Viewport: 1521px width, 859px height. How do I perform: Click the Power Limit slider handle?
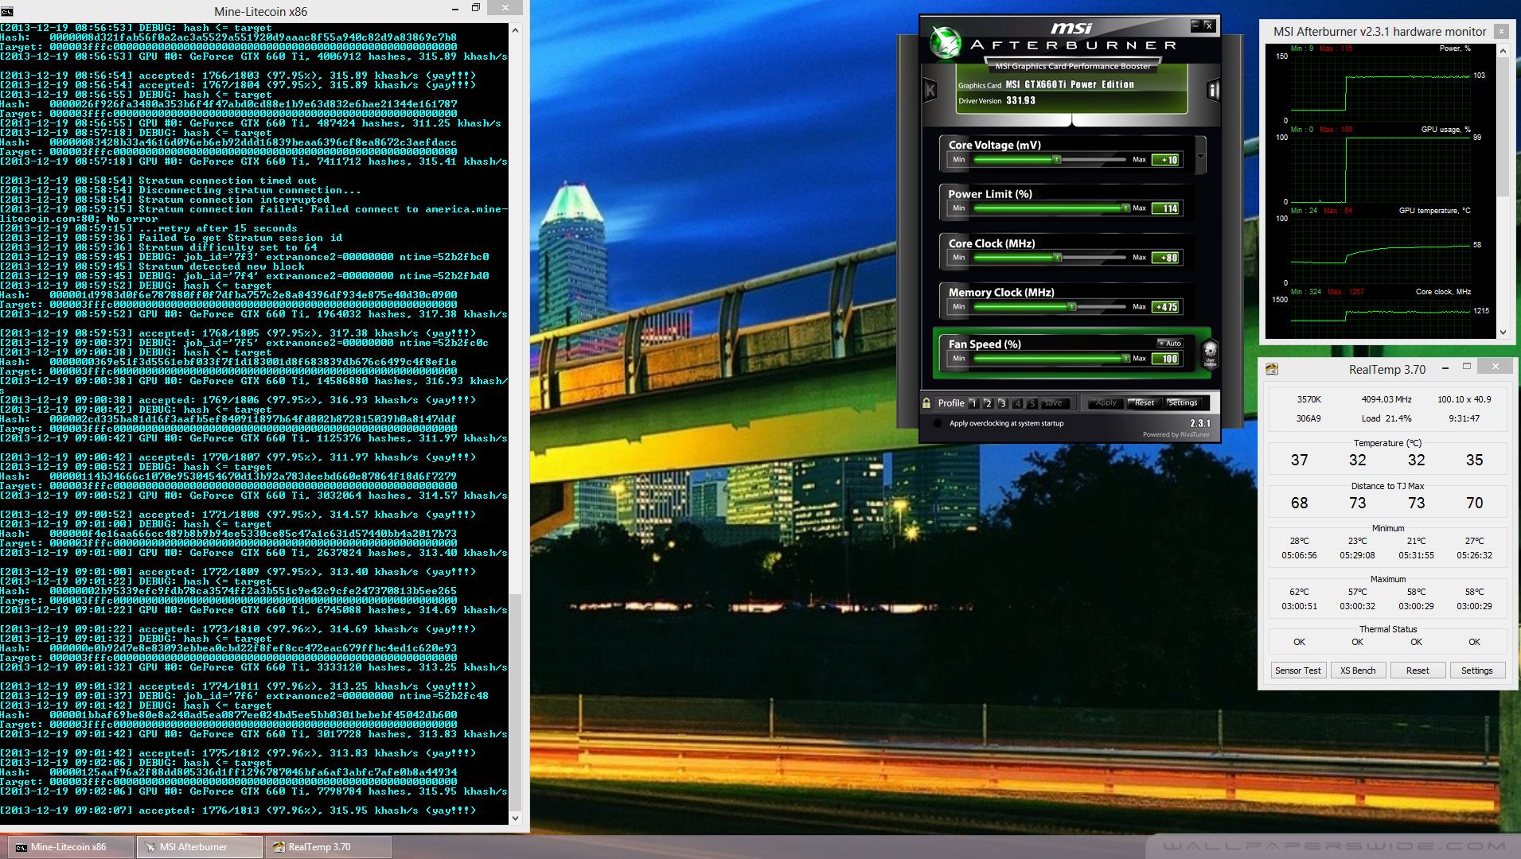click(x=1125, y=208)
